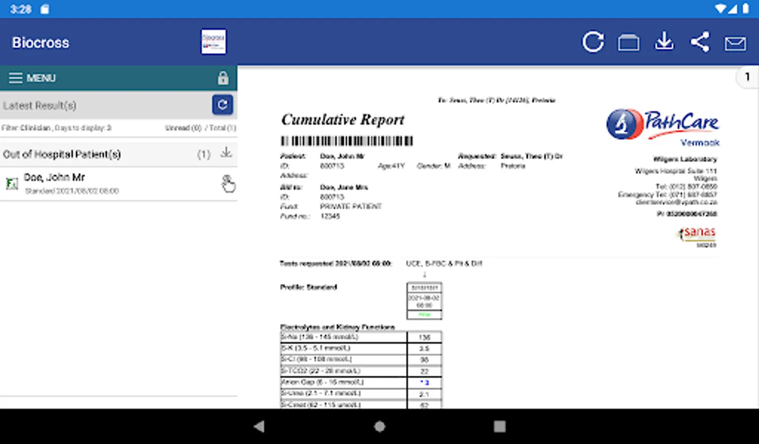Viewport: 759px width, 444px height.
Task: Open the hamburger MENU
Action: click(33, 78)
